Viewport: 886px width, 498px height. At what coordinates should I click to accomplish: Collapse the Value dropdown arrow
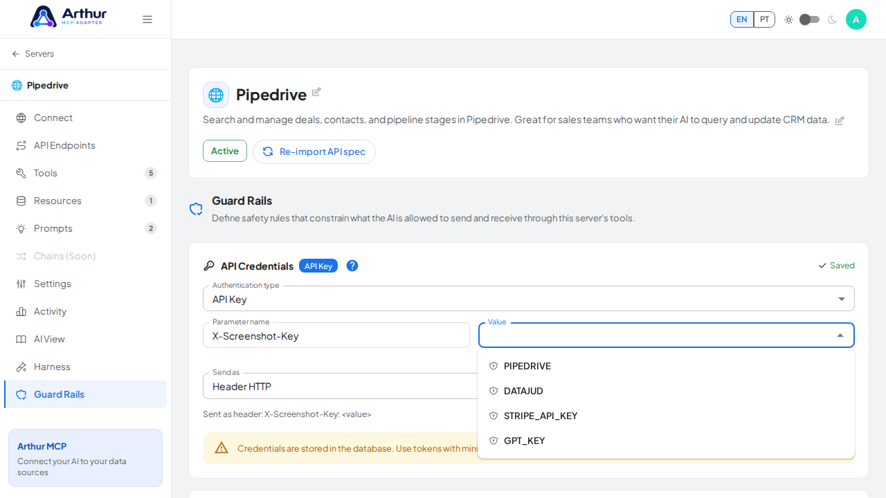tap(840, 335)
